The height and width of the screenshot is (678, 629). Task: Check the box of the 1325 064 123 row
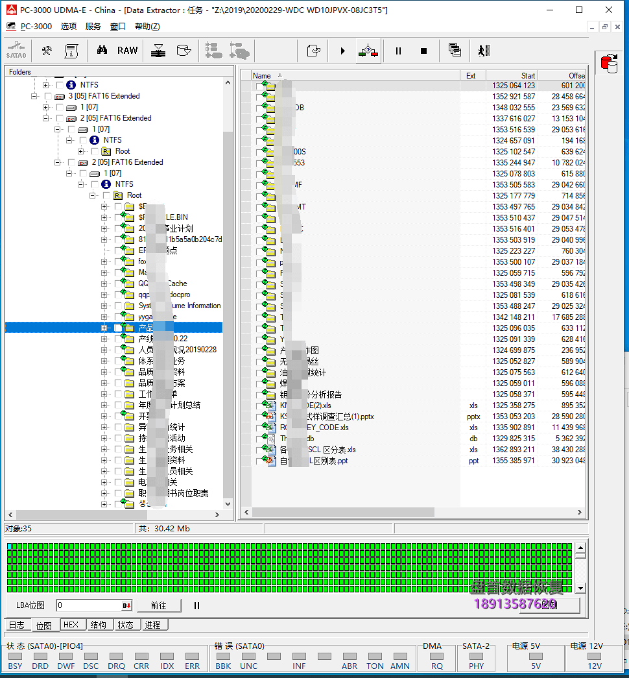pos(259,86)
